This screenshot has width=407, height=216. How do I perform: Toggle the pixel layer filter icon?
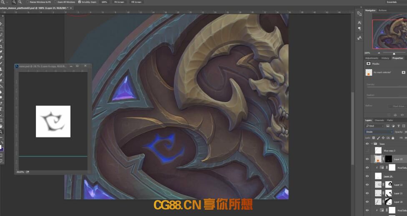coord(388,126)
